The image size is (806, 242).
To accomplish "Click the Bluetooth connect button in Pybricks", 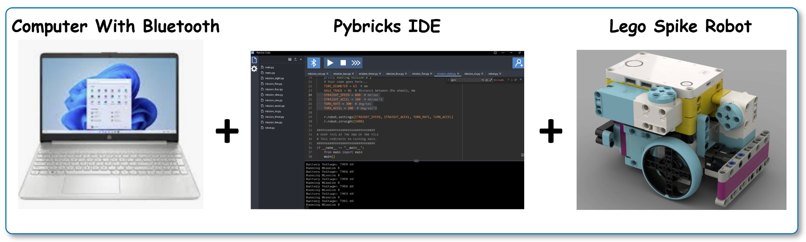I will tap(314, 63).
